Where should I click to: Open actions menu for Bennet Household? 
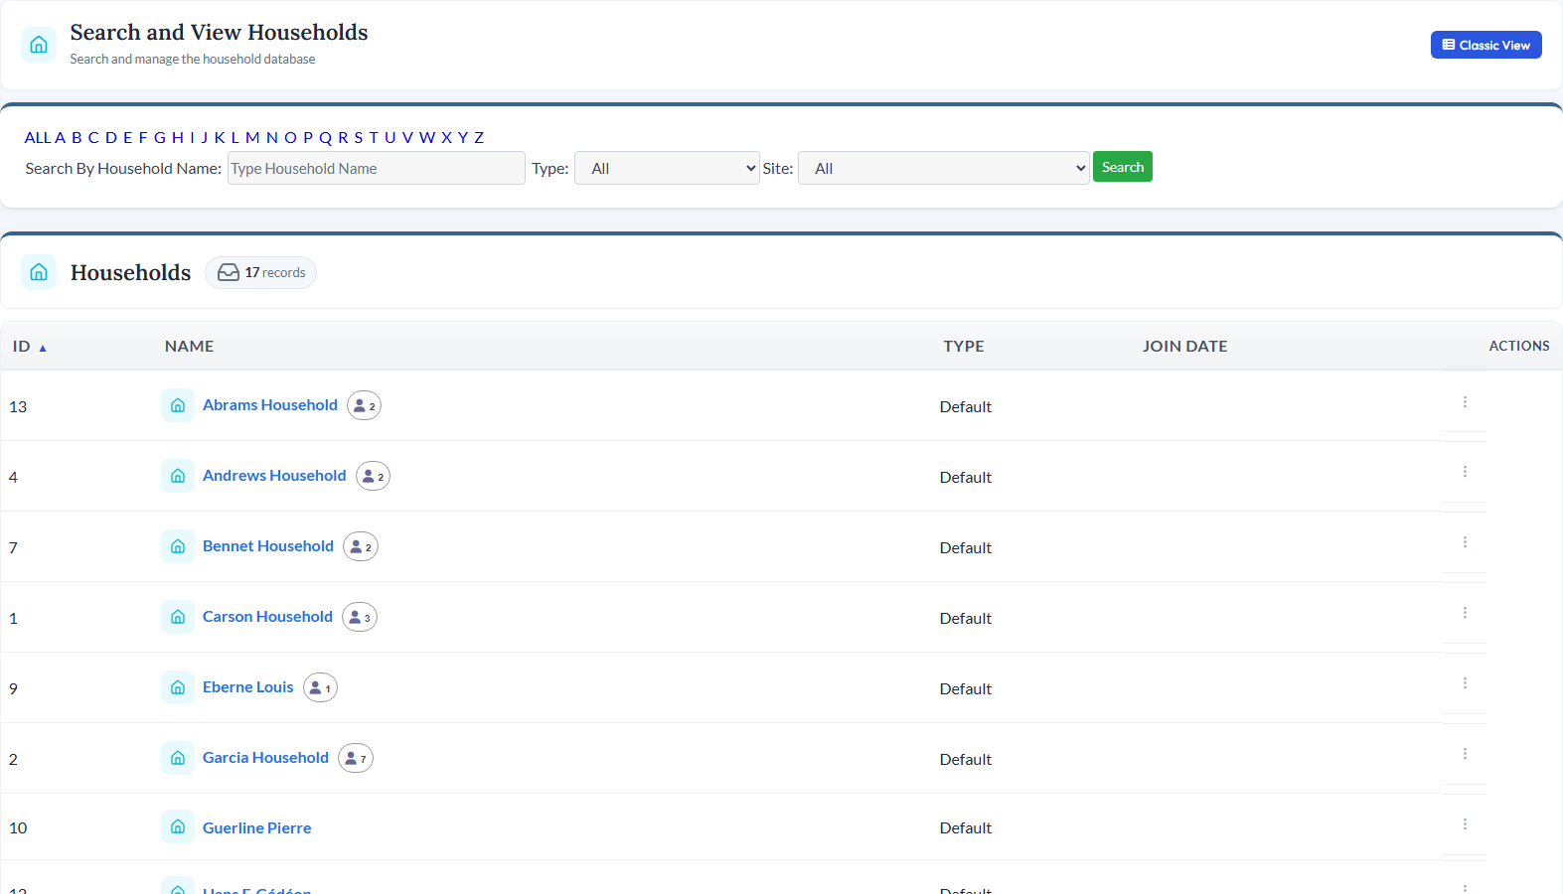[x=1465, y=542]
